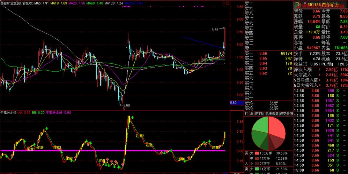Toggle the 仅主动 filter button
This screenshot has width=348, height=174.
259,113
